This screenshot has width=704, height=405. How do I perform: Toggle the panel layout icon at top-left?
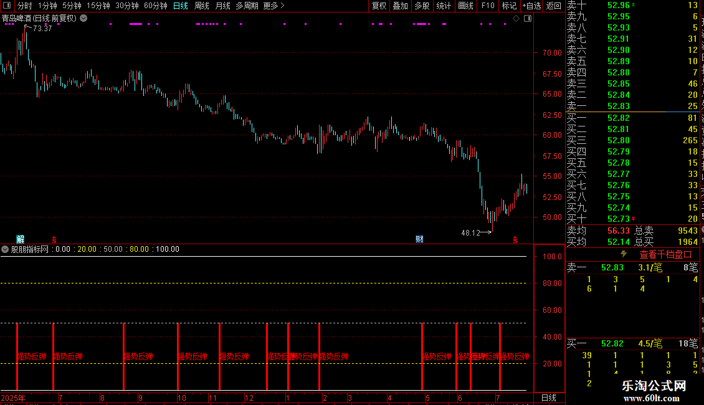tap(7, 6)
